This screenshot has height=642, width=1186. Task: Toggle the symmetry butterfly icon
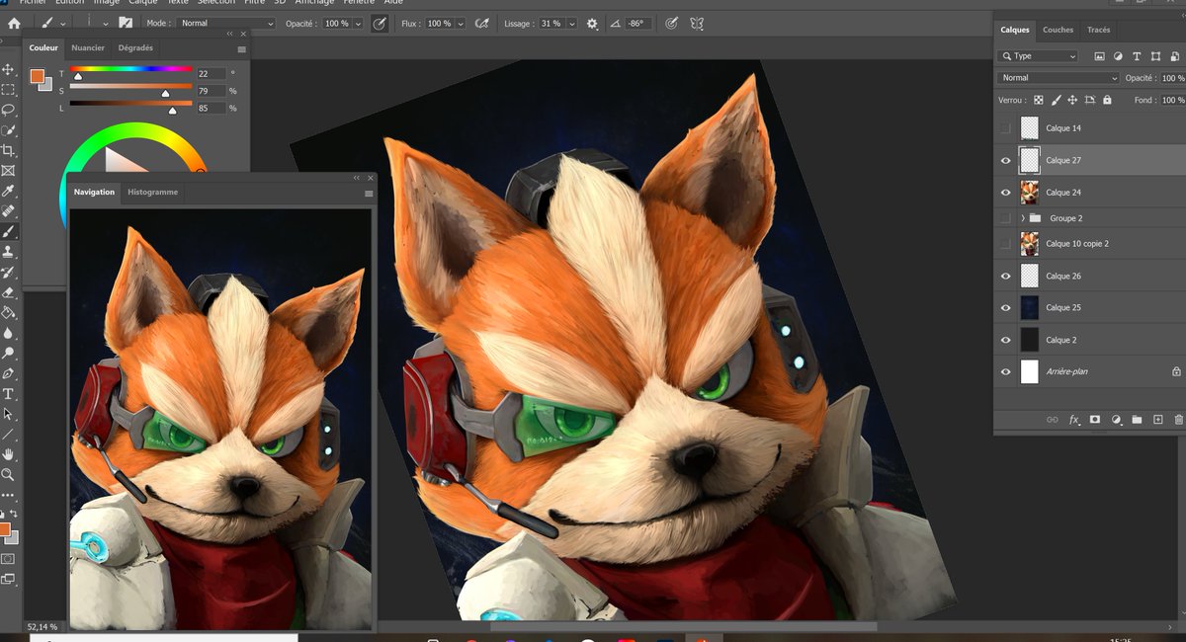tap(697, 23)
